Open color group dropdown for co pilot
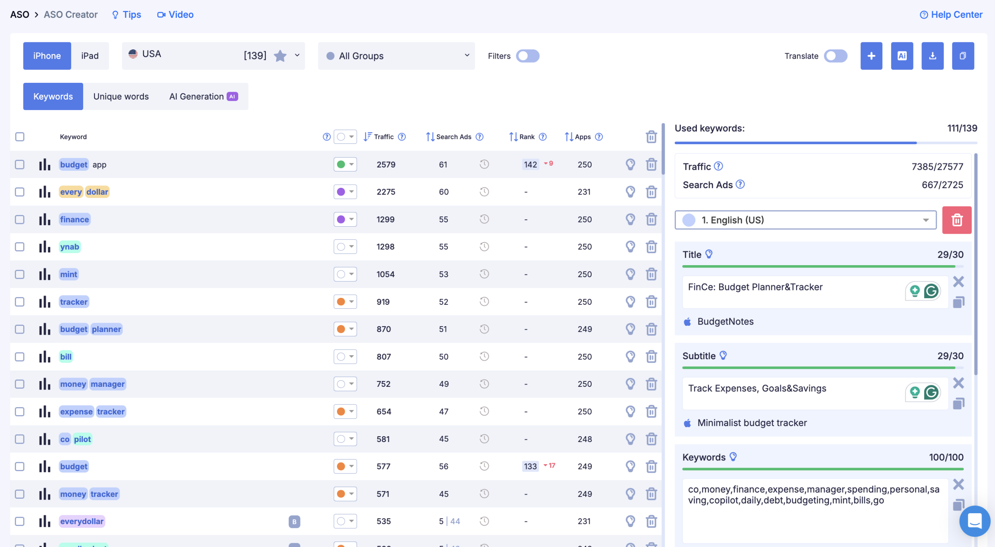 tap(345, 439)
